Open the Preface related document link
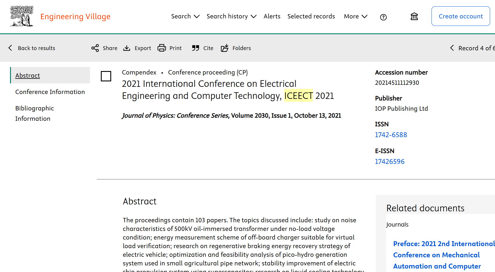The height and width of the screenshot is (272, 495). [x=444, y=255]
